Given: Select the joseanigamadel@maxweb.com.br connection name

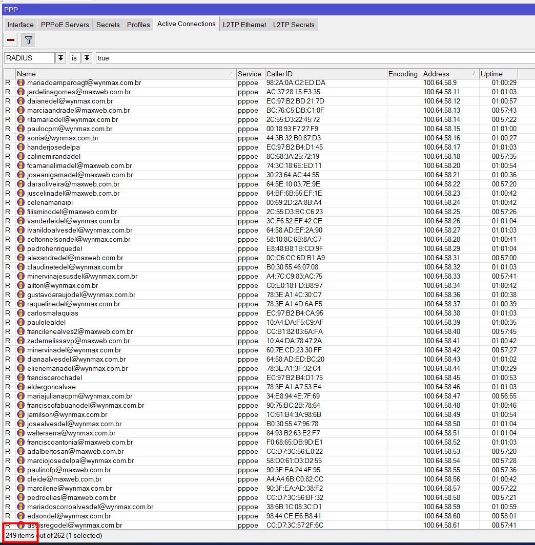Looking at the screenshot, I should coord(80,175).
